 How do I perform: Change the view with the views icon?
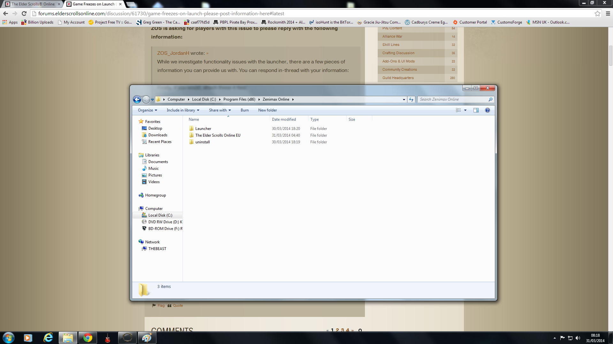click(458, 110)
